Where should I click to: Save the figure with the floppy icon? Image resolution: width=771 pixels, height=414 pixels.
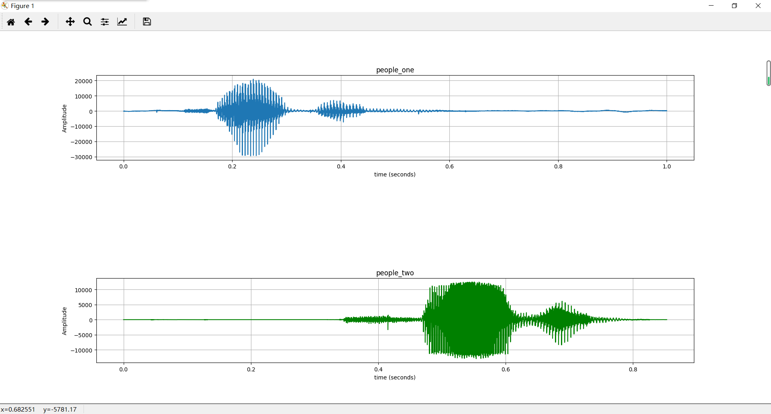pyautogui.click(x=147, y=22)
